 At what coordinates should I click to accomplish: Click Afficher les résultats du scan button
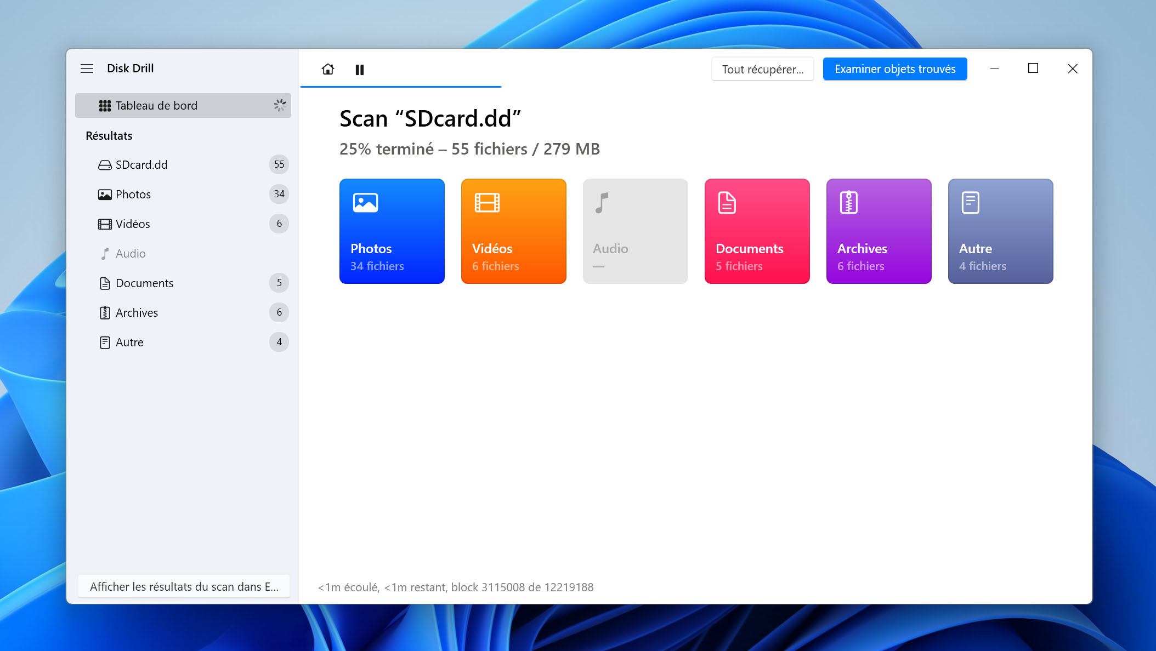(184, 587)
